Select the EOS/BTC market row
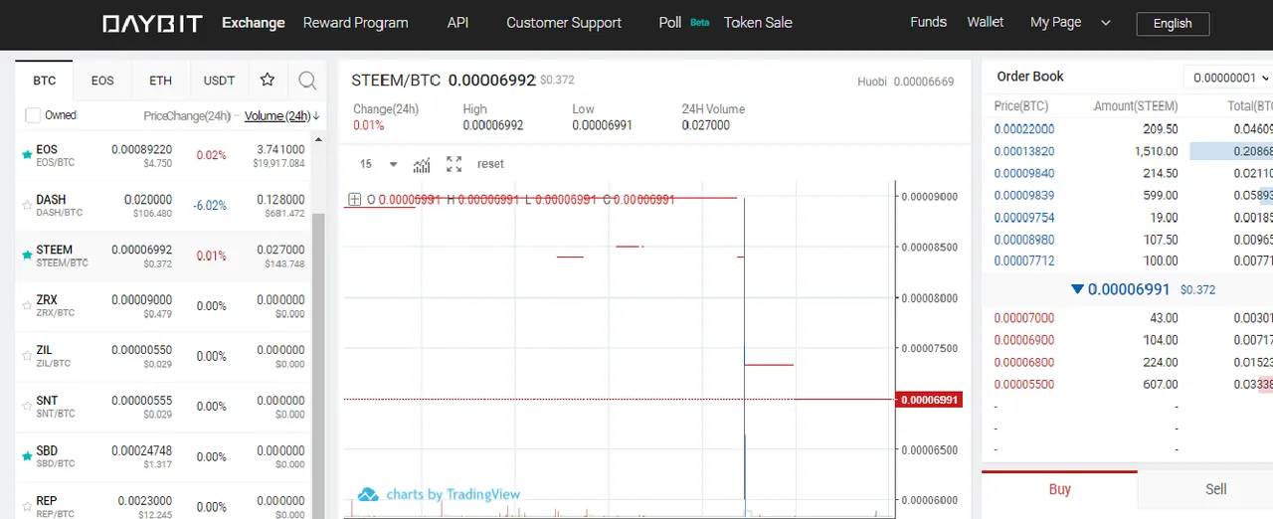This screenshot has height=519, width=1273. (x=164, y=156)
